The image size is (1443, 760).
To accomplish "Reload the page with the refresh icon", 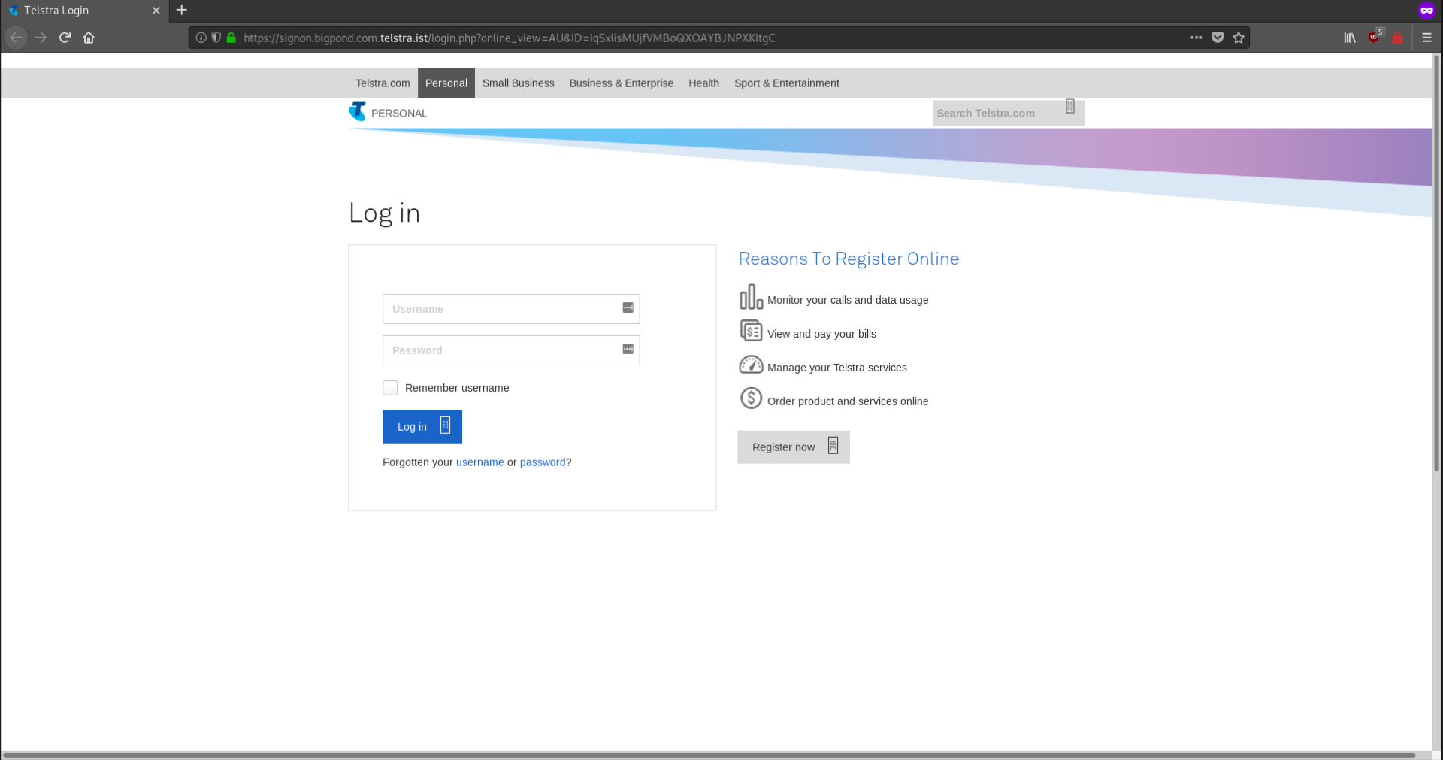I will pyautogui.click(x=65, y=38).
